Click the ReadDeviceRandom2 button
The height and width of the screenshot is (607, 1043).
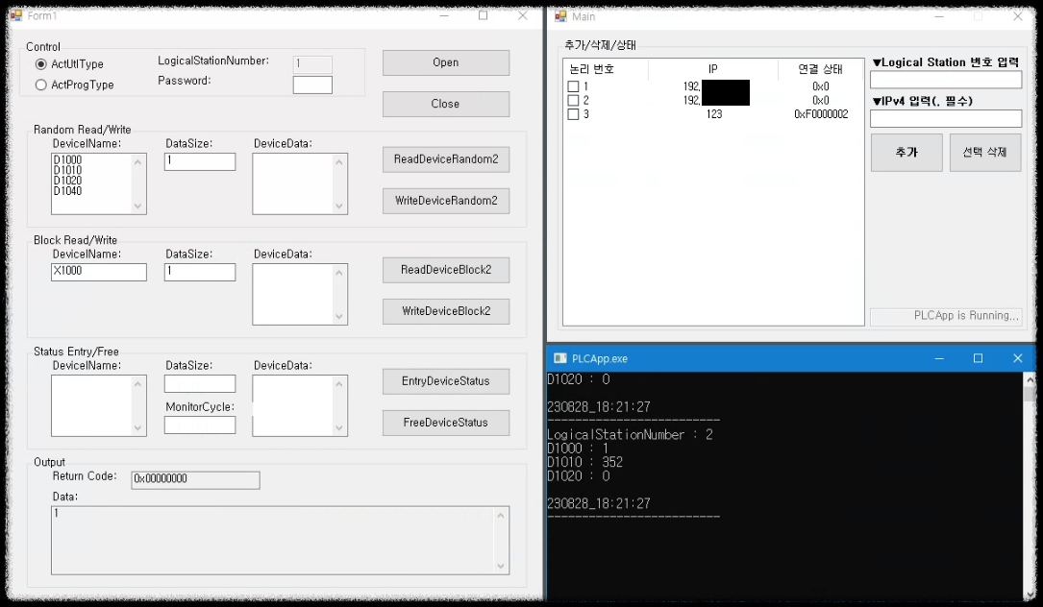coord(446,159)
